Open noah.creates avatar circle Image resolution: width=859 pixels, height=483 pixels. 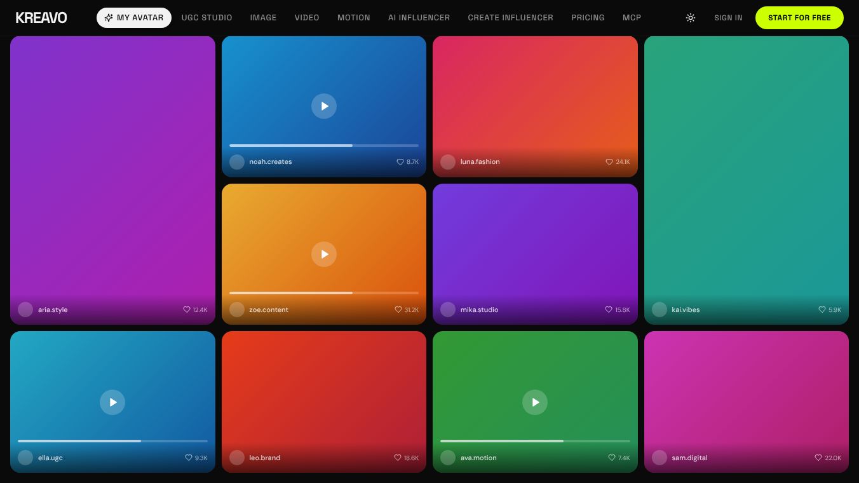pyautogui.click(x=237, y=162)
